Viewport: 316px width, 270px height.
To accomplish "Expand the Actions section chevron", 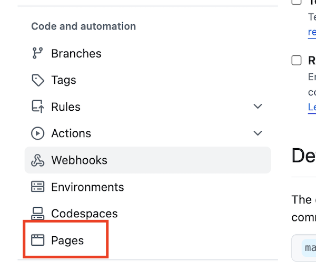I will click(258, 133).
